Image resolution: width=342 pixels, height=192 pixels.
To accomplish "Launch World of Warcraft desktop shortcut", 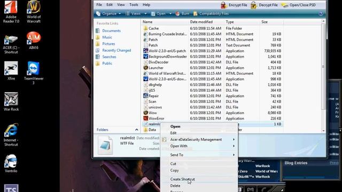I will point(34,12).
